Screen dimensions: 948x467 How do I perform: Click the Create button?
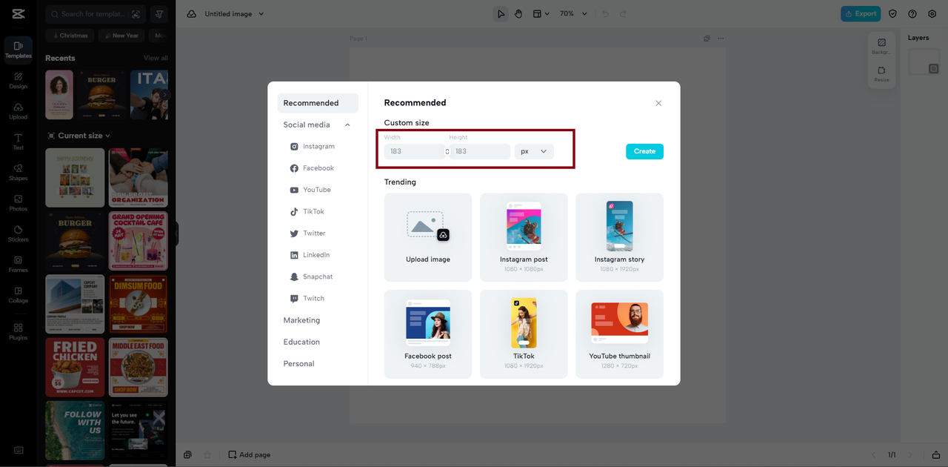coord(644,151)
